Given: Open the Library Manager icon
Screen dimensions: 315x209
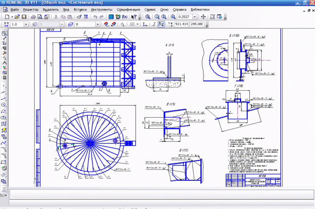Looking at the screenshot, I should (x=111, y=17).
